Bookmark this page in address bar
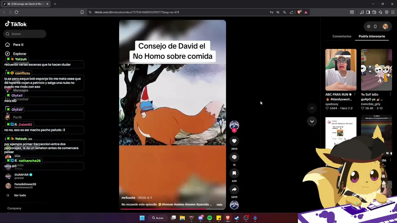 point(82,12)
